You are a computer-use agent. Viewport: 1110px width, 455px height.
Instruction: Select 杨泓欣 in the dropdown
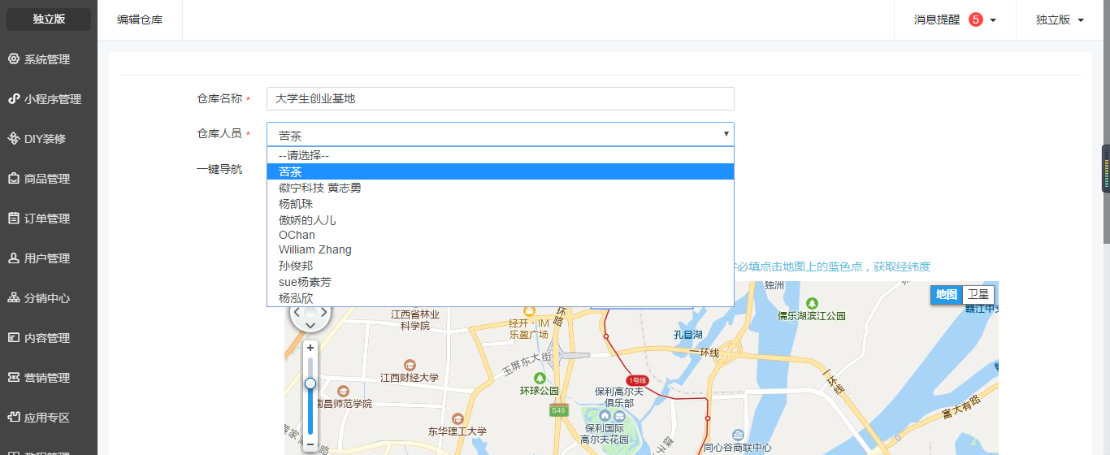[x=501, y=298]
